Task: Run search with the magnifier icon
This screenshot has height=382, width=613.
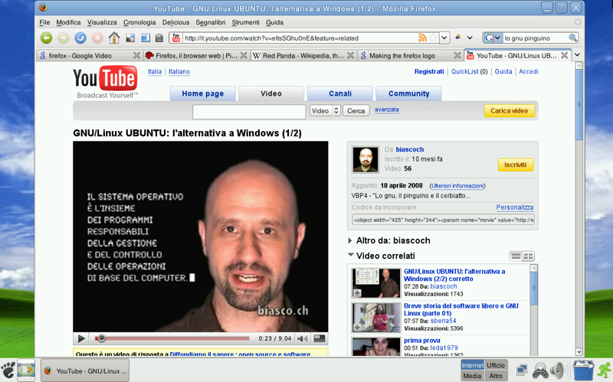Action: click(x=572, y=38)
